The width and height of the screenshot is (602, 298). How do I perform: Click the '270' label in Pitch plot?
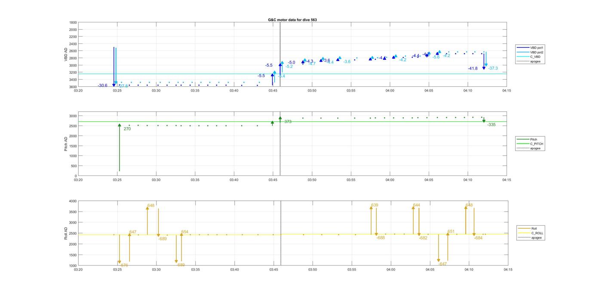click(127, 129)
